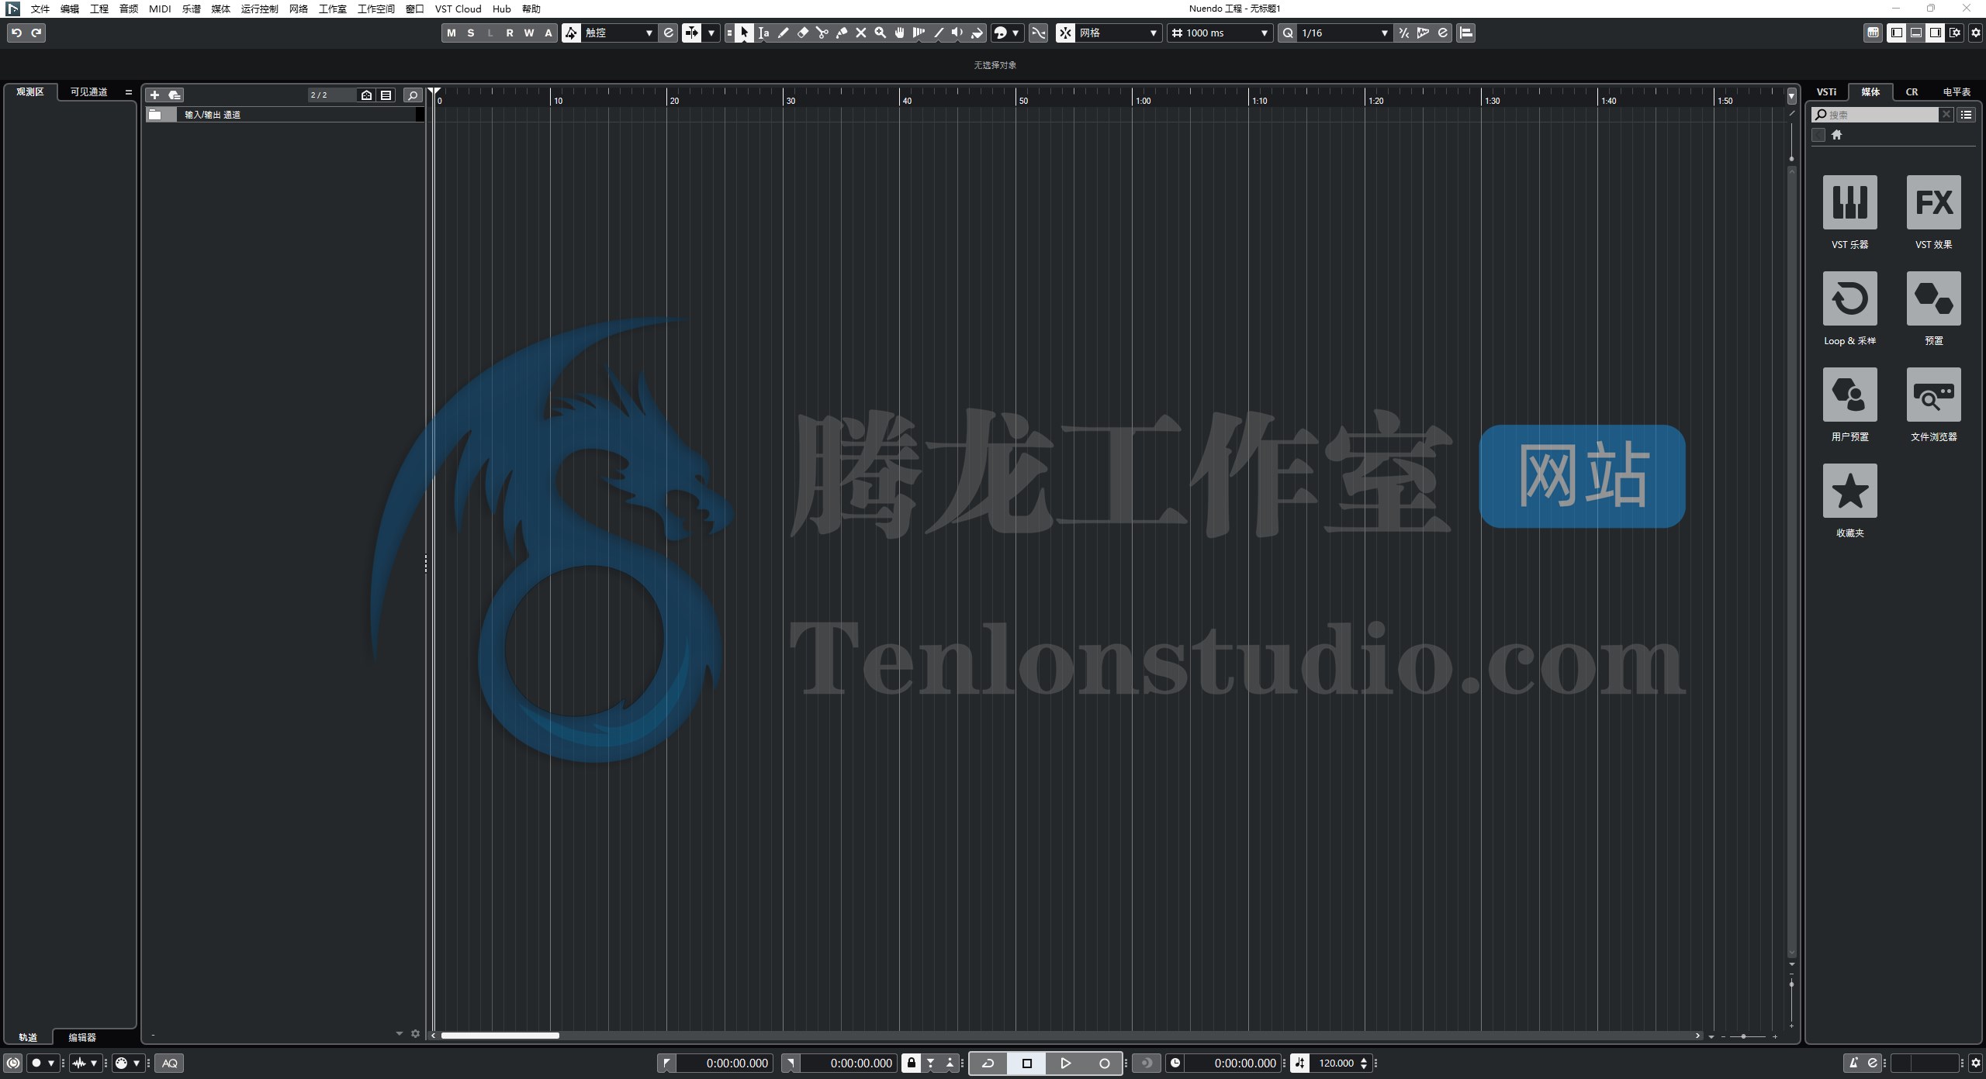The width and height of the screenshot is (1986, 1079).
Task: Switch to the 电平表 meter tab
Action: pyautogui.click(x=1957, y=91)
